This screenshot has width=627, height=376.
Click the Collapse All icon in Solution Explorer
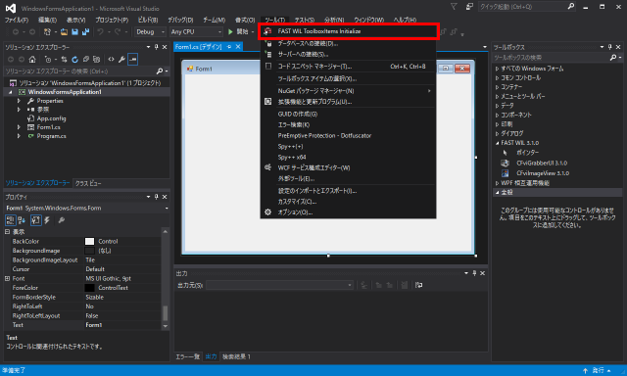point(85,59)
